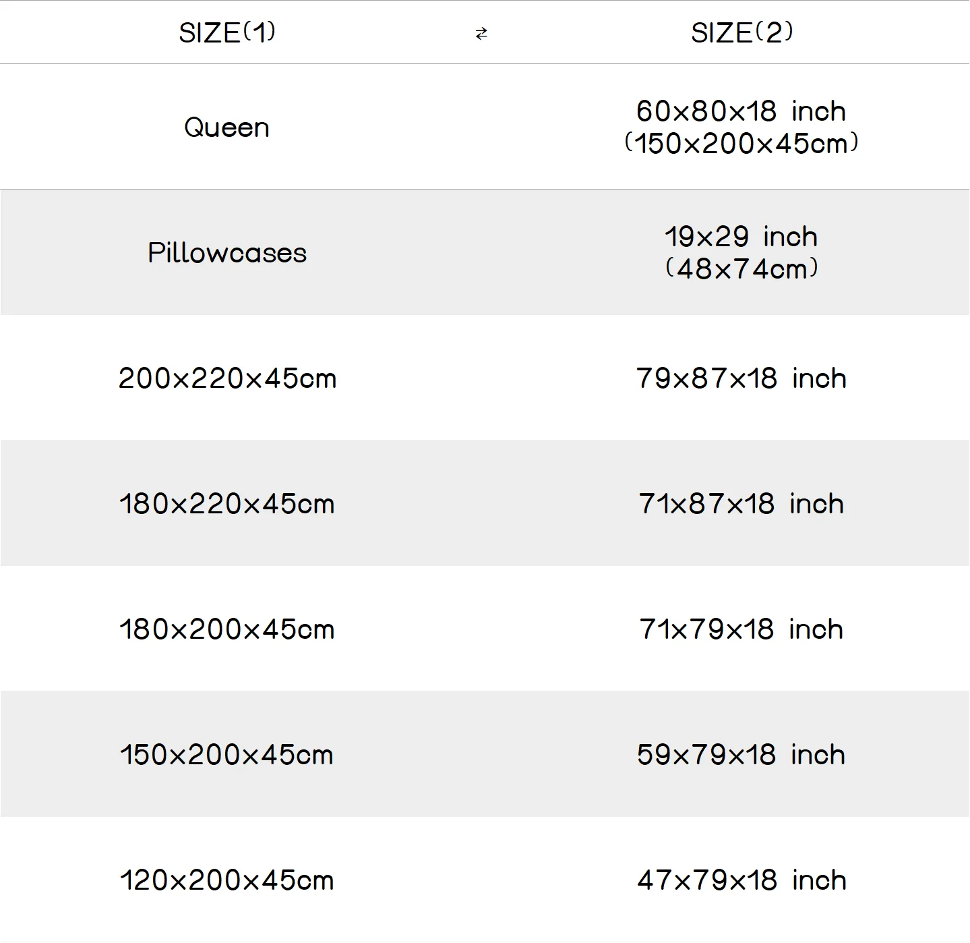Select the 71x79x18 inch value
This screenshot has height=943, width=970.
click(x=741, y=629)
